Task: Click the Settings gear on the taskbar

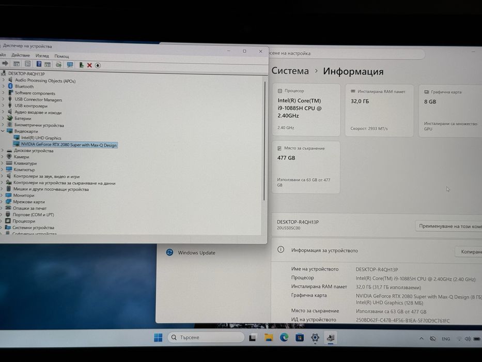Action: point(315,338)
